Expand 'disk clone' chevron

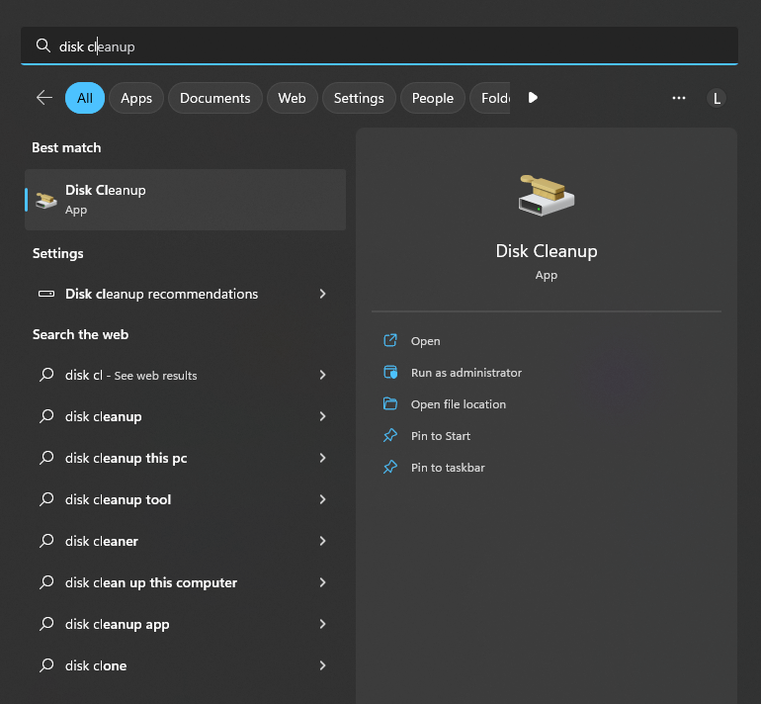point(323,665)
